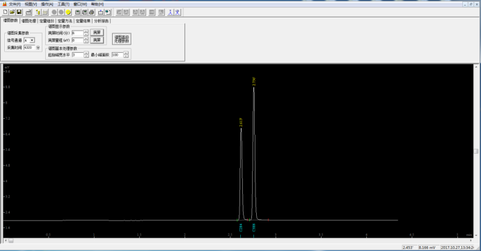Open the 文件(F) menu
This screenshot has width=481, height=251.
click(x=15, y=4)
